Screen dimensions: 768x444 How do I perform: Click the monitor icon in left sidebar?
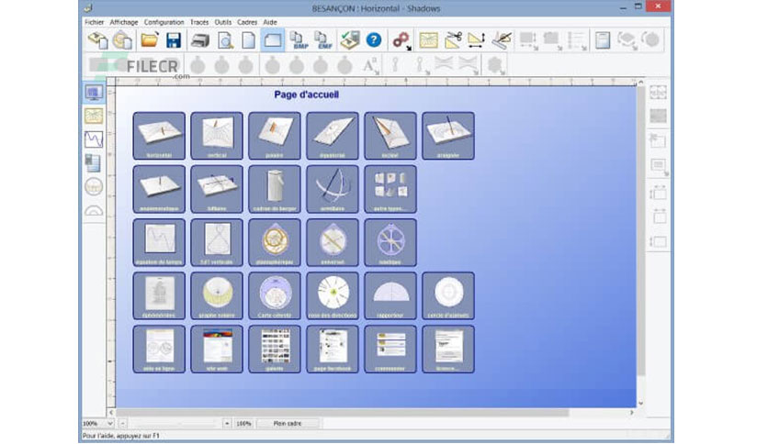tap(94, 93)
